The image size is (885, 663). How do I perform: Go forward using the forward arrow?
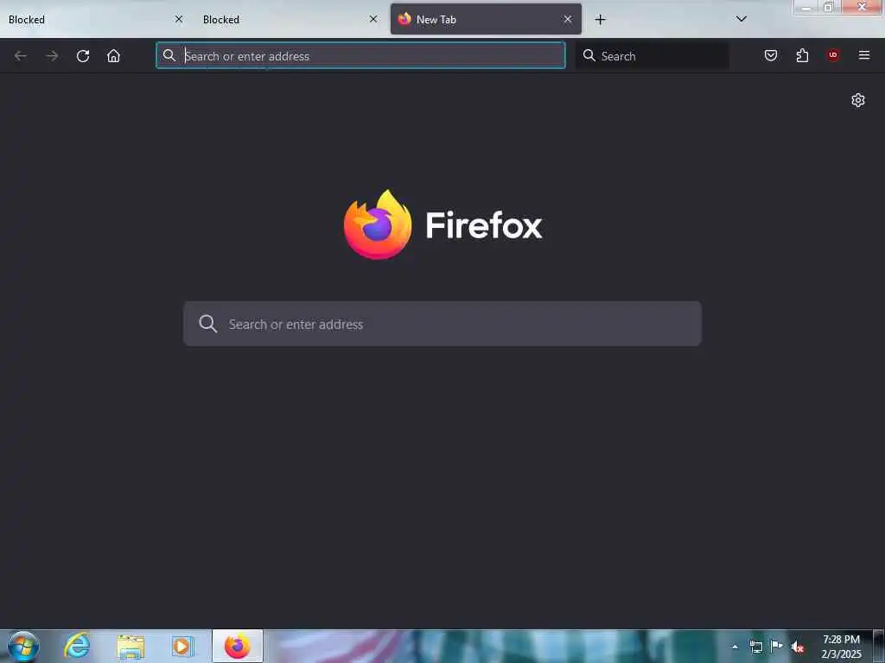[x=52, y=56]
